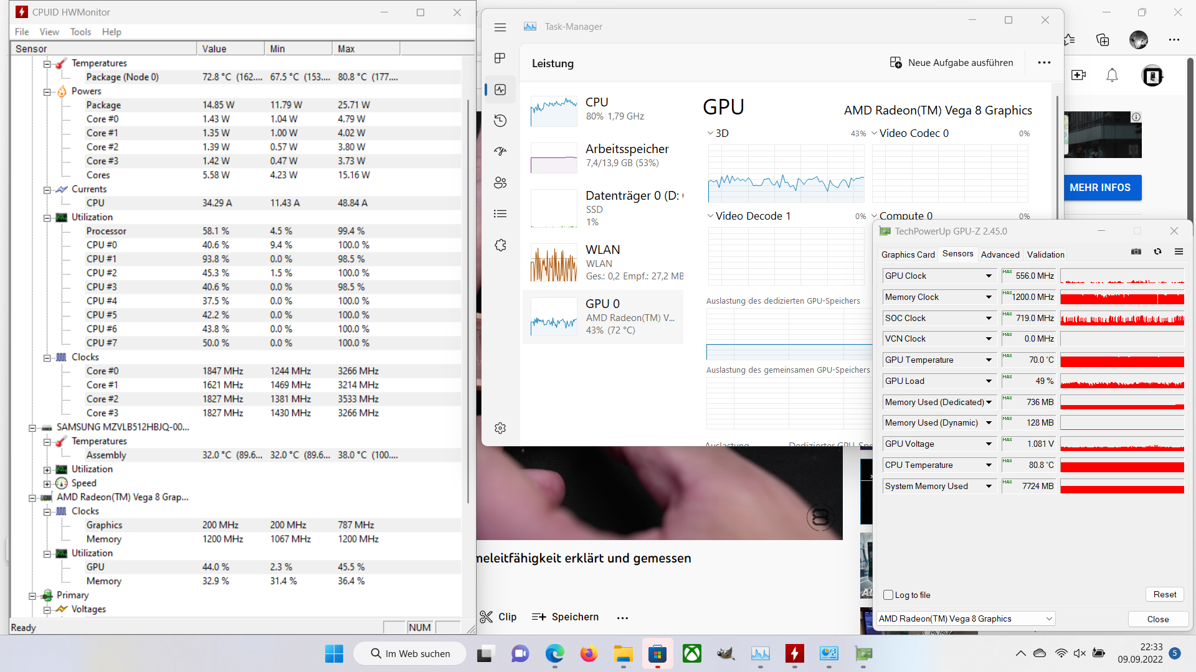Refresh GPU-Z sensors with the refresh icon

point(1157,251)
